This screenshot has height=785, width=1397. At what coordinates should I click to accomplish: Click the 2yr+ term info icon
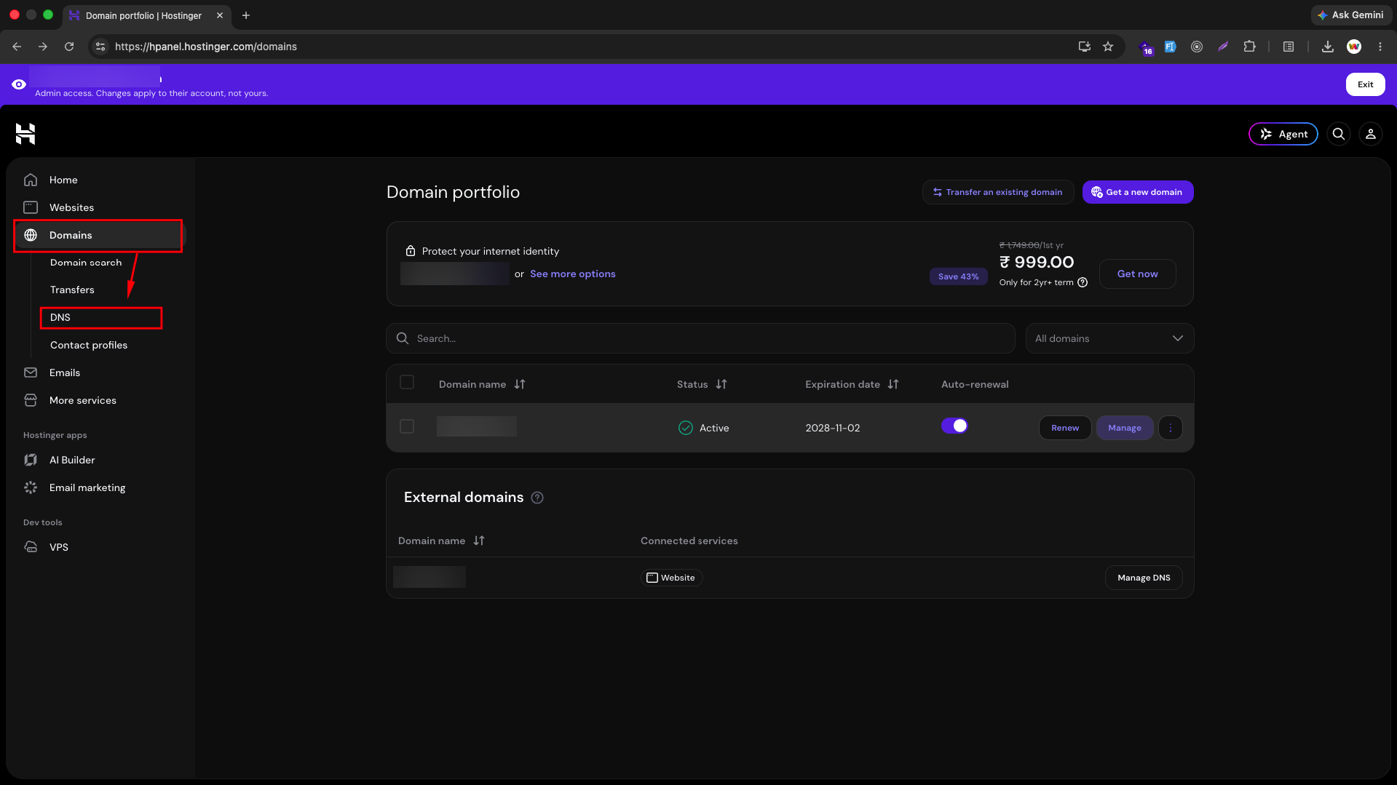click(x=1083, y=282)
